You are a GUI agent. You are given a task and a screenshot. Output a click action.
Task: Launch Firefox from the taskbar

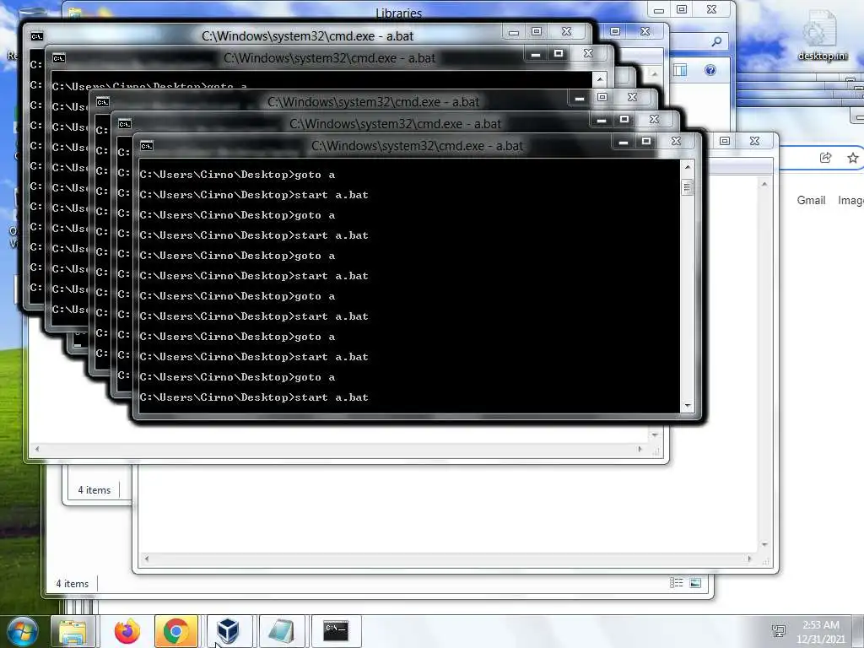pos(127,631)
